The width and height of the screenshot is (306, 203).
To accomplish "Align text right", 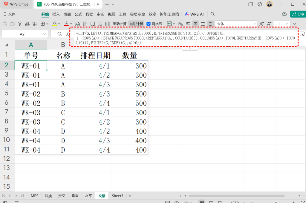I will [203, 24].
